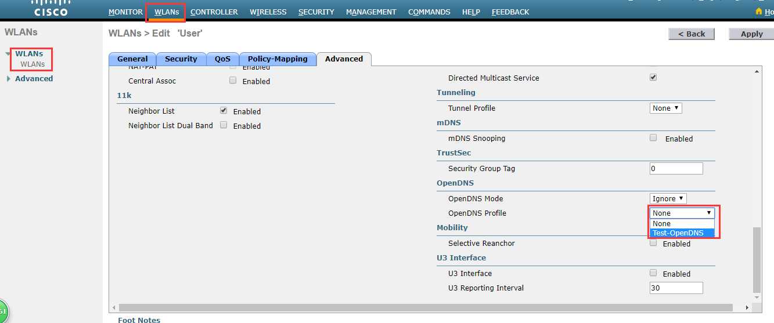Click the Home icon at top right
The height and width of the screenshot is (323, 774).
(x=758, y=11)
